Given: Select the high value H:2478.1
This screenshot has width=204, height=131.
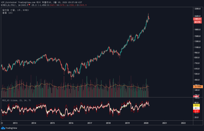Looking at the screenshot, I should click(62, 5).
